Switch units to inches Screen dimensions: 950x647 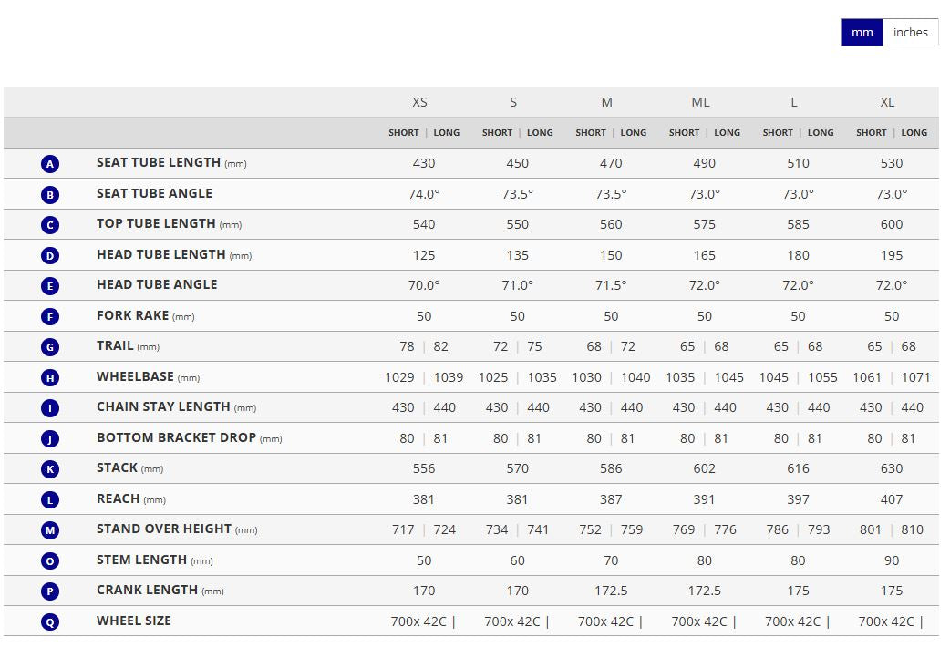pyautogui.click(x=910, y=33)
